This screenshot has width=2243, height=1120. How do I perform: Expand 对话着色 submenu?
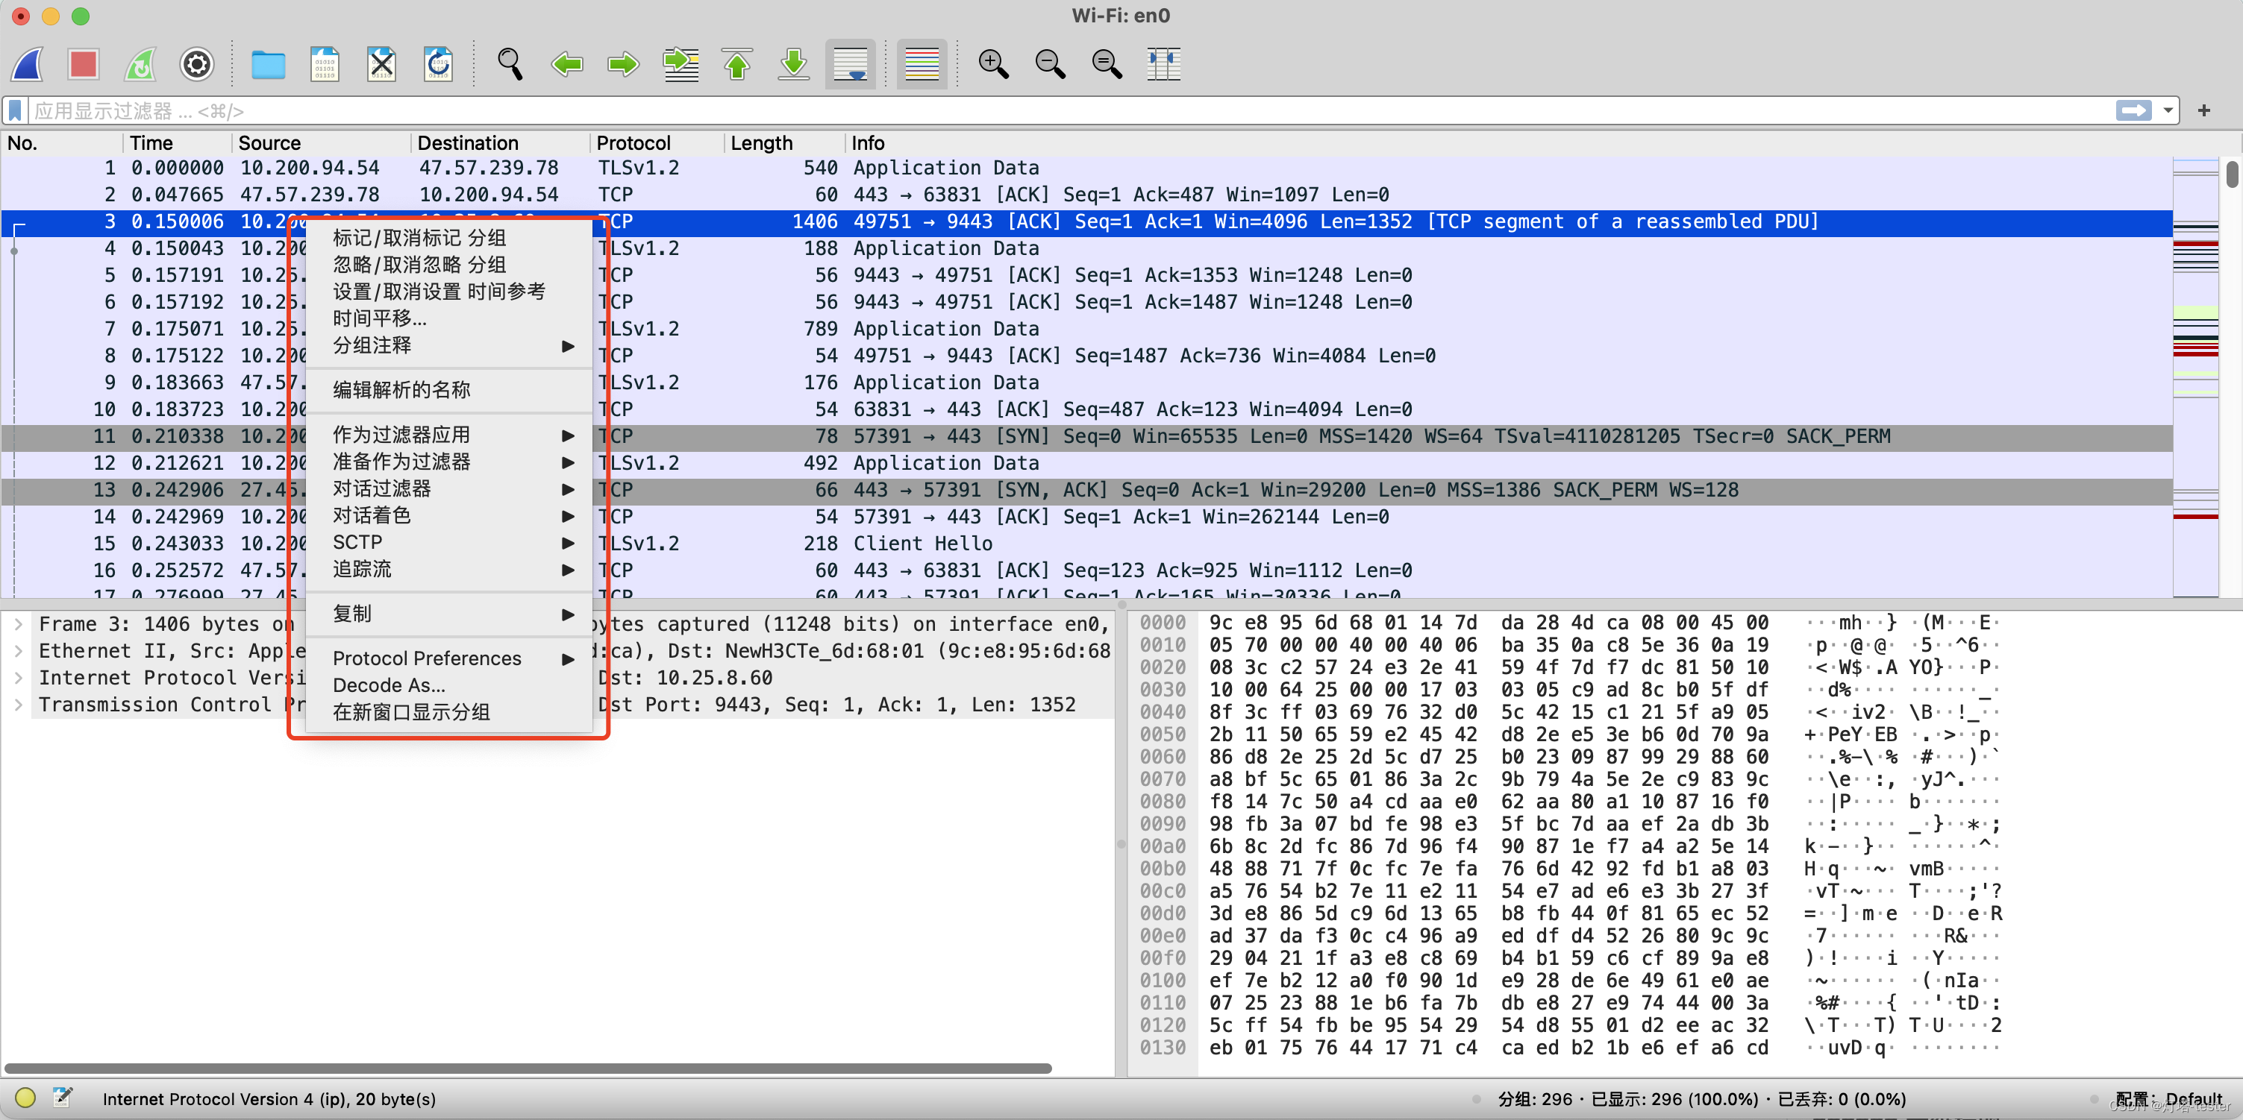point(449,516)
